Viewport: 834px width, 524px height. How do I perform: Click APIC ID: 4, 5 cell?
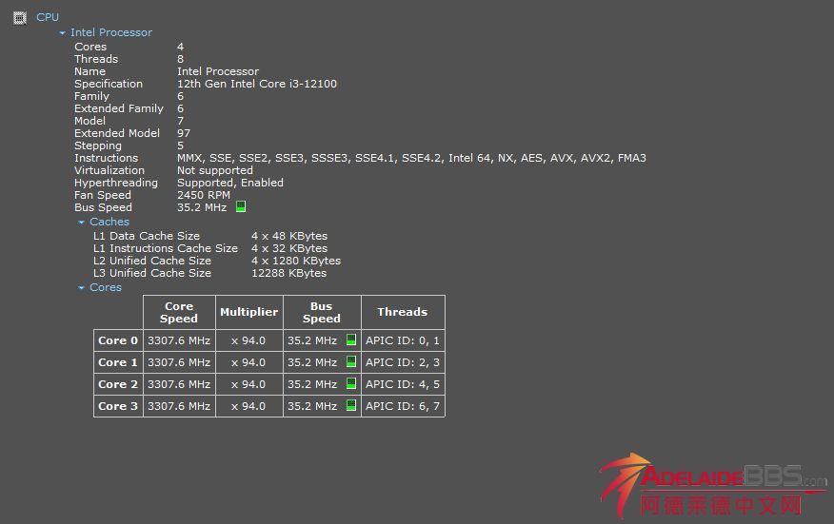tap(403, 384)
